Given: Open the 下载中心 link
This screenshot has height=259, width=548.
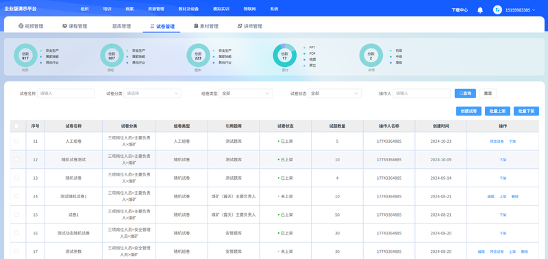Looking at the screenshot, I should 460,10.
